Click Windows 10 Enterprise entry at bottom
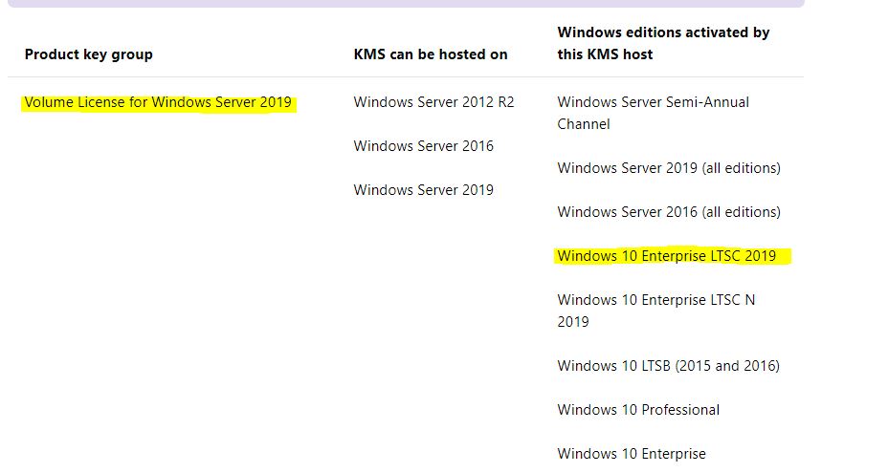888x473 pixels. pos(632,454)
